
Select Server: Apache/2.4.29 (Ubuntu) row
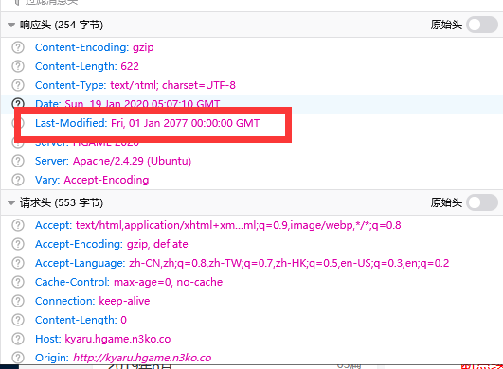(252, 161)
